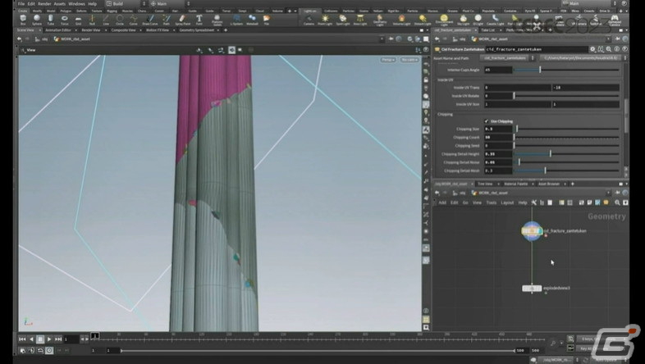Switch to the Geometry Spreadsheet tab
The height and width of the screenshot is (364, 645).
click(x=197, y=30)
